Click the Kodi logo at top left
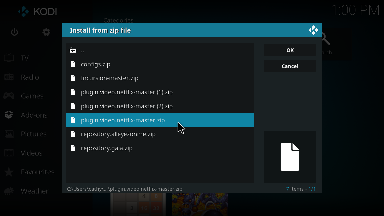This screenshot has width=384, height=216. coord(37,12)
